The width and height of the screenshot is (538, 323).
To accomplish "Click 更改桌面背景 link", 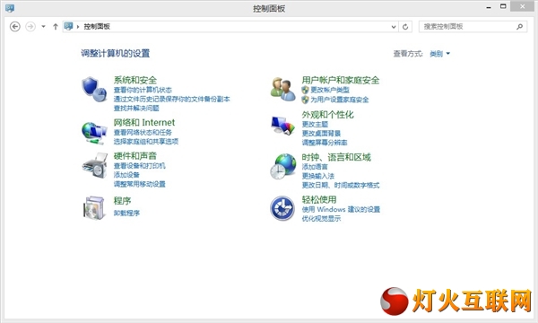I will 321,133.
